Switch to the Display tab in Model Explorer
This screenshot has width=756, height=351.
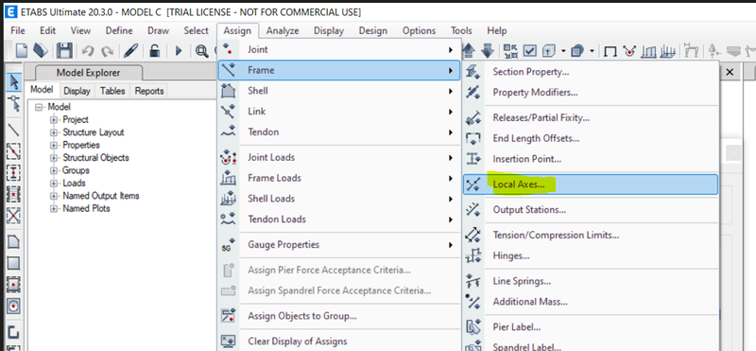point(77,91)
